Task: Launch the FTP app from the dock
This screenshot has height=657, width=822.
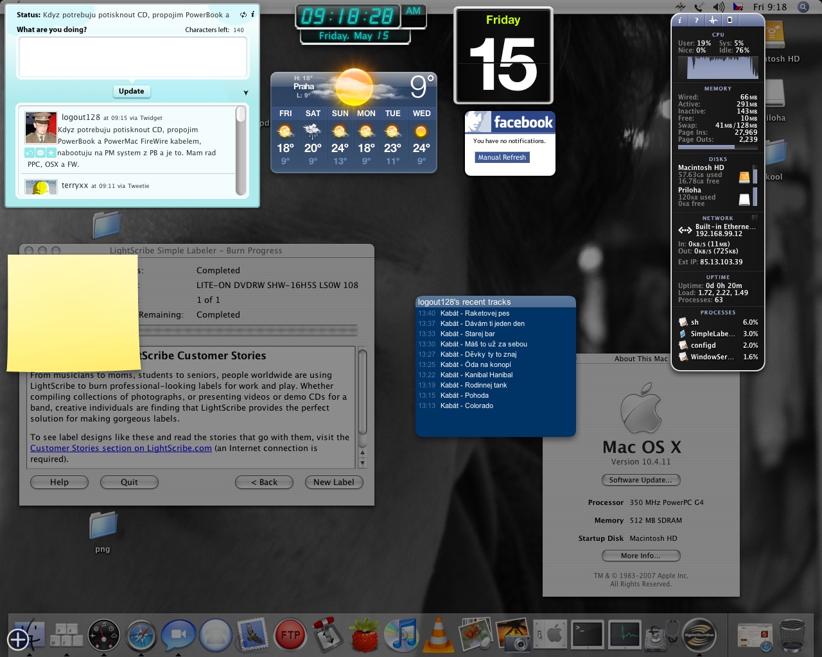Action: click(x=290, y=635)
